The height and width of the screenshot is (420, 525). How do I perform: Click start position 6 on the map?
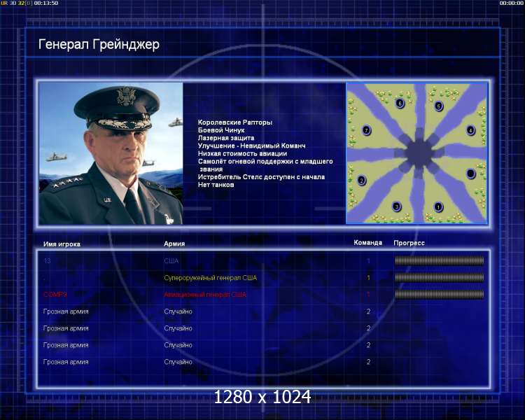(400, 103)
